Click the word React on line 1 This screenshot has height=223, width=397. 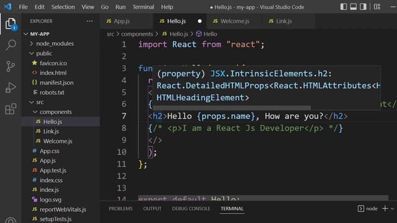coord(184,44)
